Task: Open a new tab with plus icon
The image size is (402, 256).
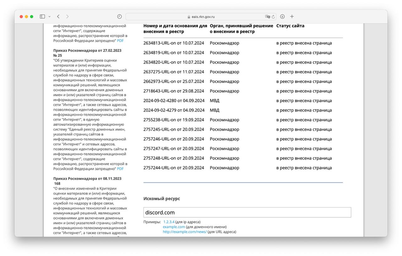Action: point(292,16)
